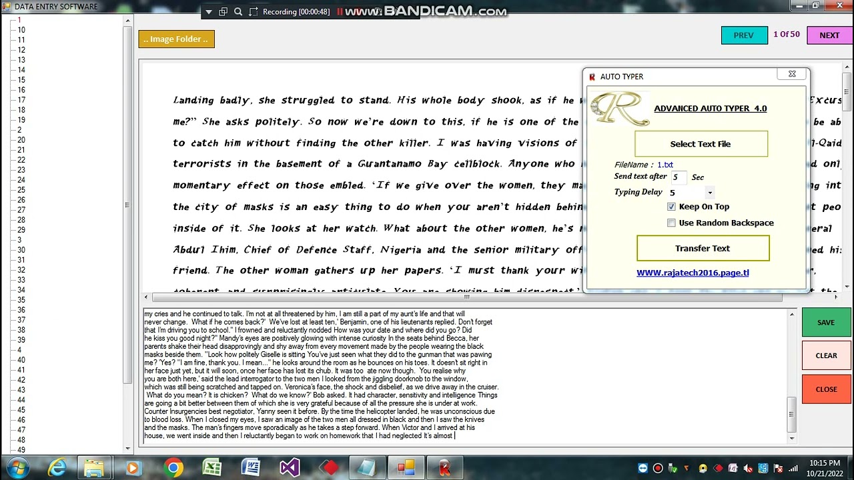
Task: Open the colored squares app on taskbar
Action: (406, 468)
